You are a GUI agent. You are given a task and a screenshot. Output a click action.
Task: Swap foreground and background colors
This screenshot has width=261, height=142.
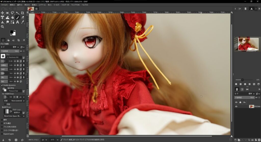click(x=15, y=31)
